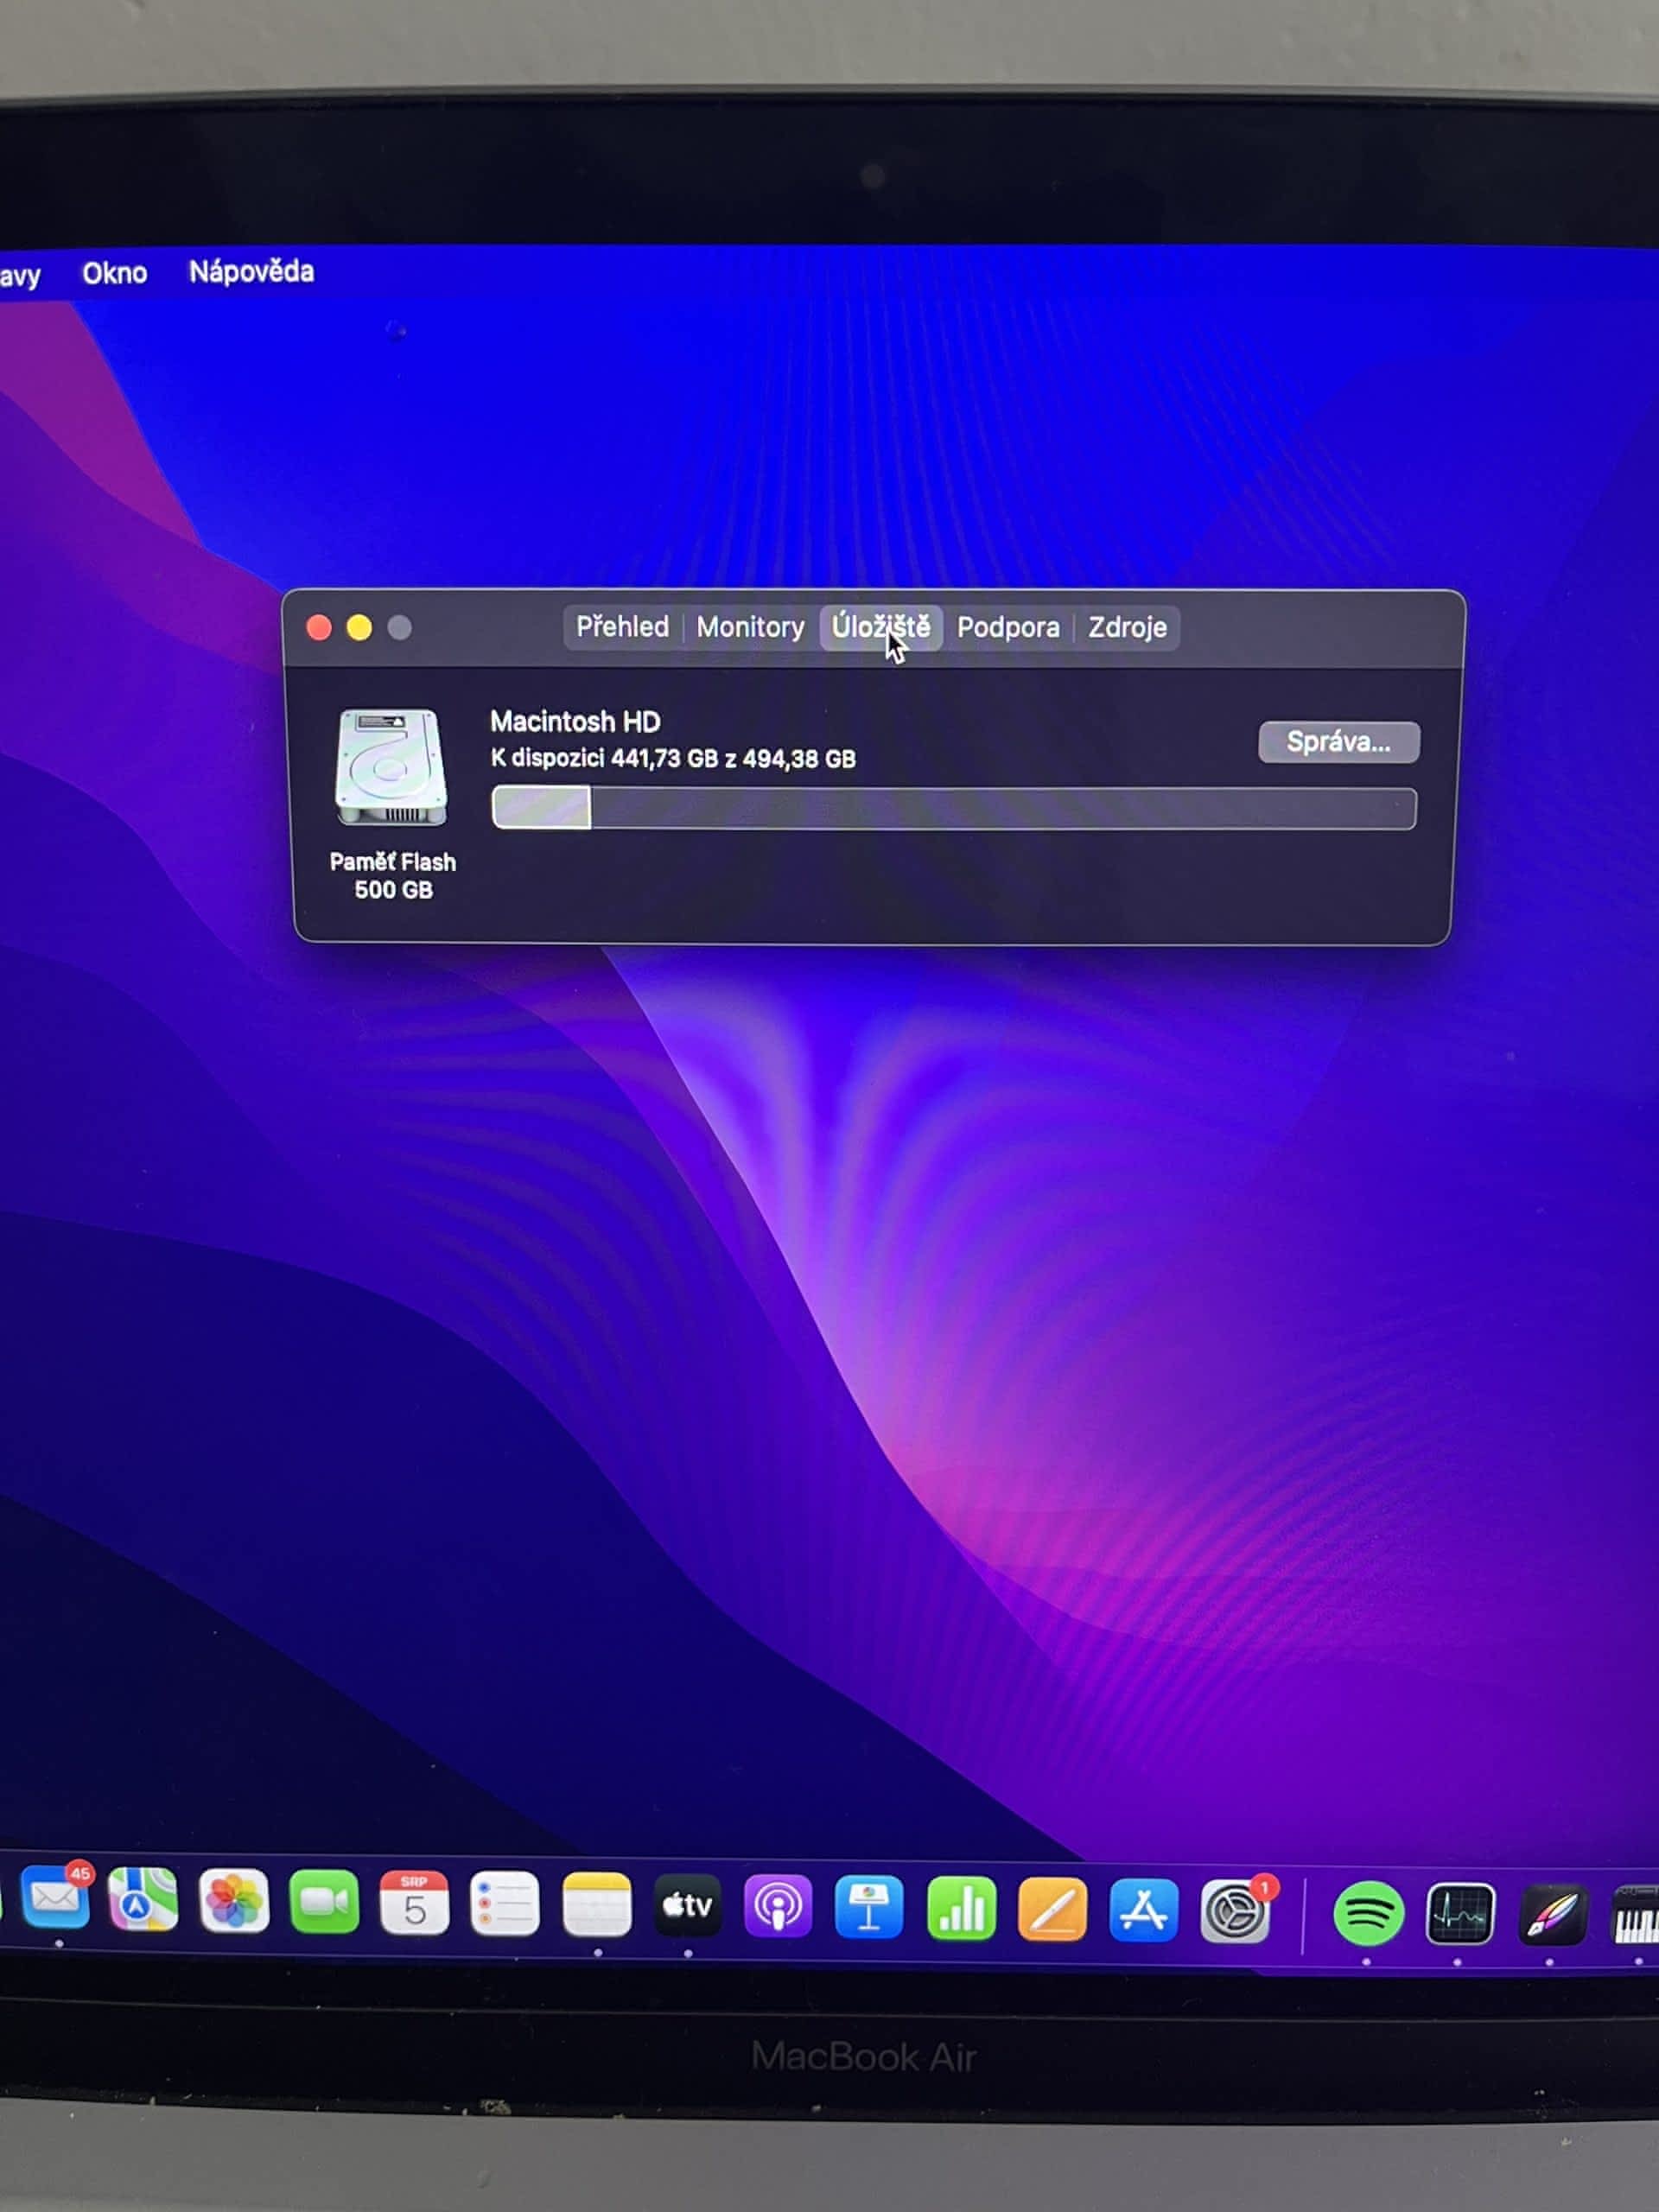This screenshot has height=2212, width=1659.
Task: Click the Správa... button
Action: click(1338, 743)
